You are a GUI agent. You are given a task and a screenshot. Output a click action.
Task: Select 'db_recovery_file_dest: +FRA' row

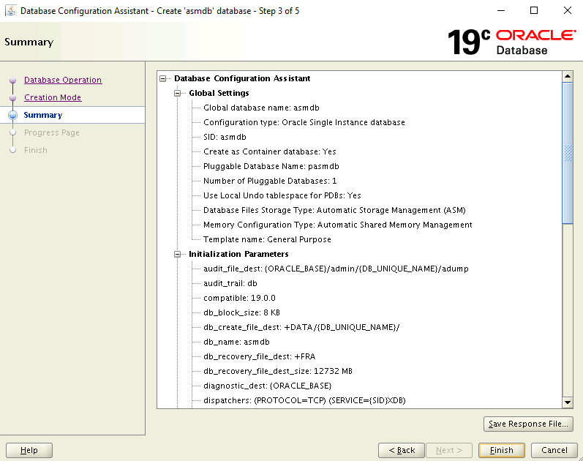pyautogui.click(x=259, y=356)
